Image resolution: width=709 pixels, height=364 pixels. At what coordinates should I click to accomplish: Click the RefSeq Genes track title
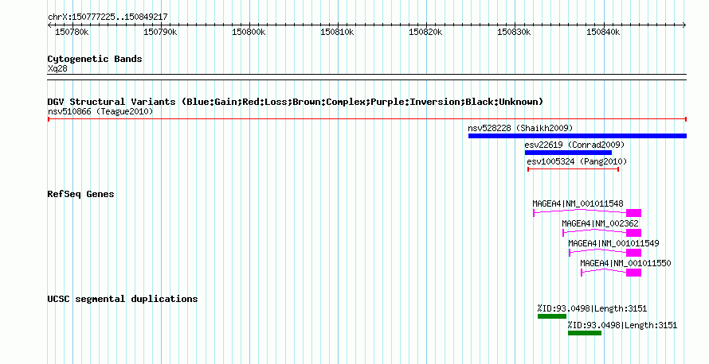(x=80, y=195)
